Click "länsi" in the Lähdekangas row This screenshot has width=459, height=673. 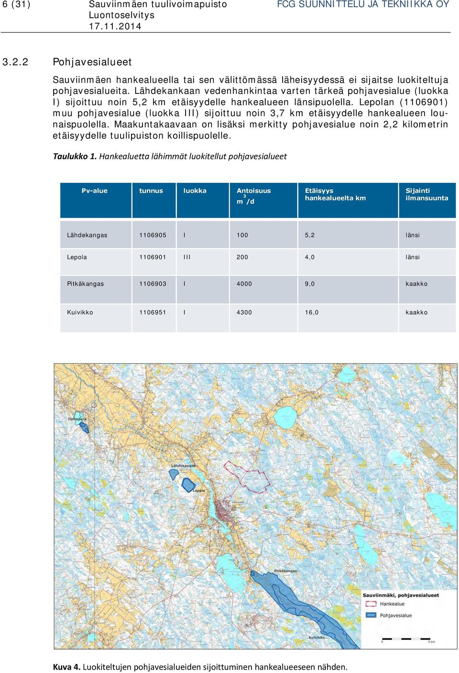pyautogui.click(x=413, y=235)
